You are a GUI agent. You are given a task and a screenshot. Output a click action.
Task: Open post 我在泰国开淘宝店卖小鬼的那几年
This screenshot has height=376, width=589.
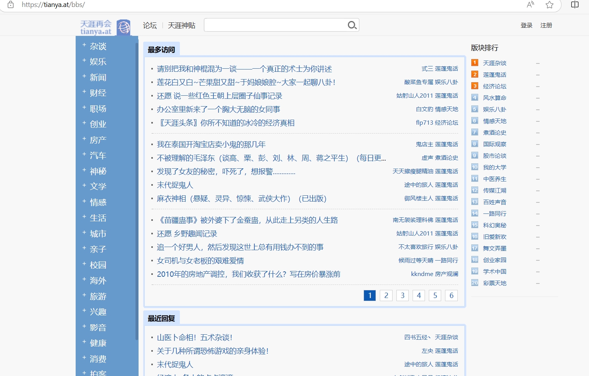tap(211, 145)
